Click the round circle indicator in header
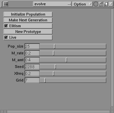Viewport: 114px width, 113px height. click(x=96, y=4)
